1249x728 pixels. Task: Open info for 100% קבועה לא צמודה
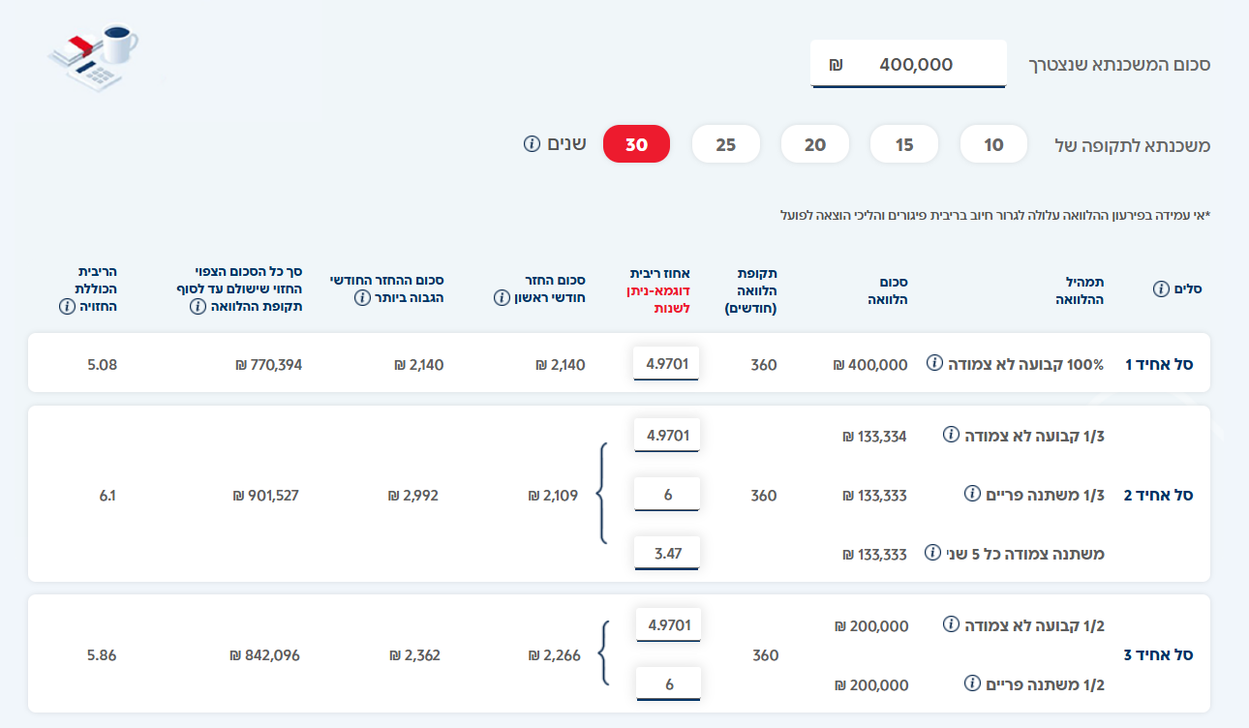click(934, 363)
